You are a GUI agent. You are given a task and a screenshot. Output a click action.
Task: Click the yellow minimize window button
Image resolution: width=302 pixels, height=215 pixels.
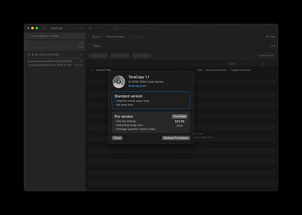tap(32, 28)
